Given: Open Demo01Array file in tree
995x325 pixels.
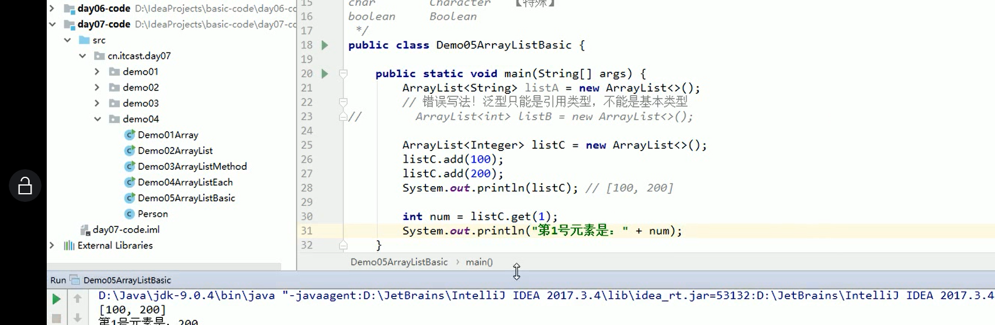Looking at the screenshot, I should 168,135.
